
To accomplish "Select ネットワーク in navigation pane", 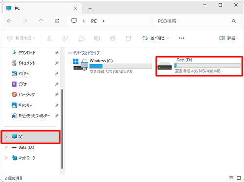I will pos(23,158).
